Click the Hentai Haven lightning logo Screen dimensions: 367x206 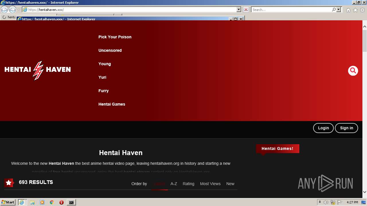pos(38,70)
